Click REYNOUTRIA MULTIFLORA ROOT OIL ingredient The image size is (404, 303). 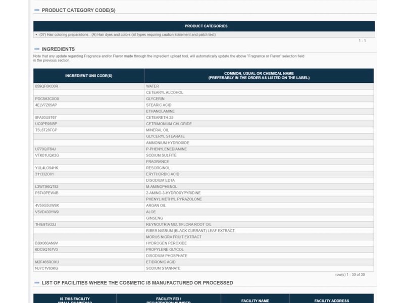click(179, 224)
